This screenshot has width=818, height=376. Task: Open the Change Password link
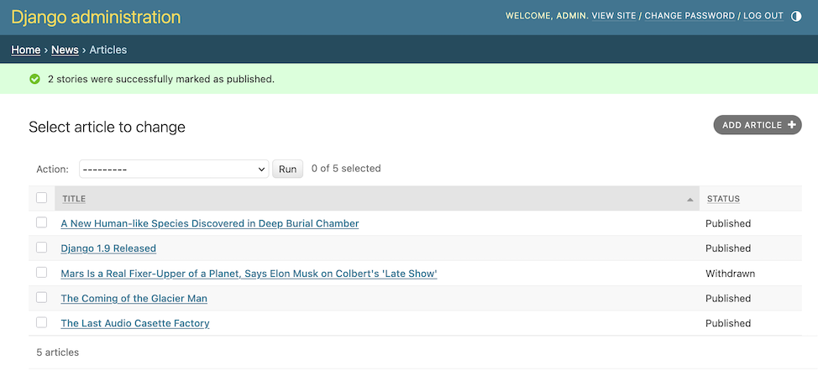(x=690, y=16)
